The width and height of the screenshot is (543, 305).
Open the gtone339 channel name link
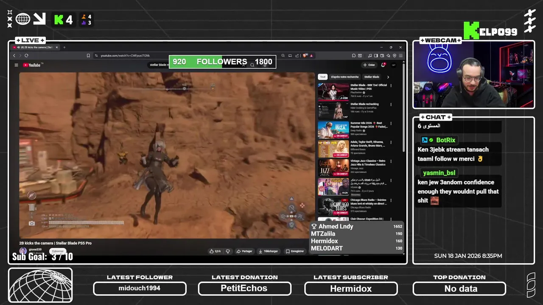pyautogui.click(x=35, y=250)
